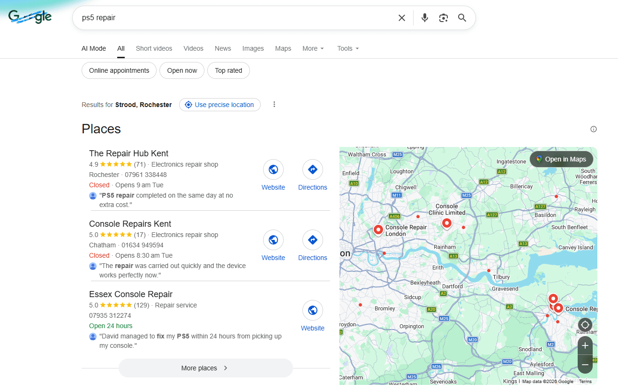618x391 pixels.
Task: Switch to the Images tab
Action: coord(253,48)
